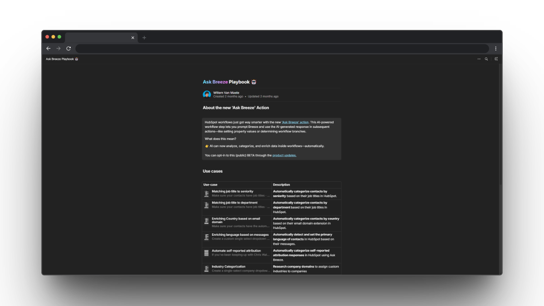
Task: Reload the page with the refresh icon
Action: tap(68, 49)
